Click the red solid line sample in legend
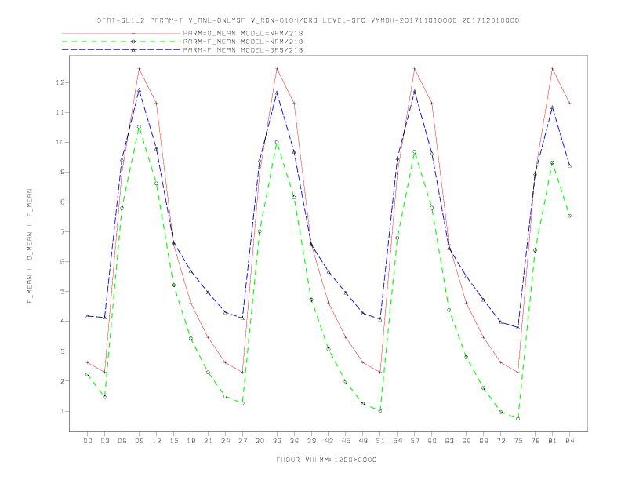The width and height of the screenshot is (621, 480). coord(122,33)
